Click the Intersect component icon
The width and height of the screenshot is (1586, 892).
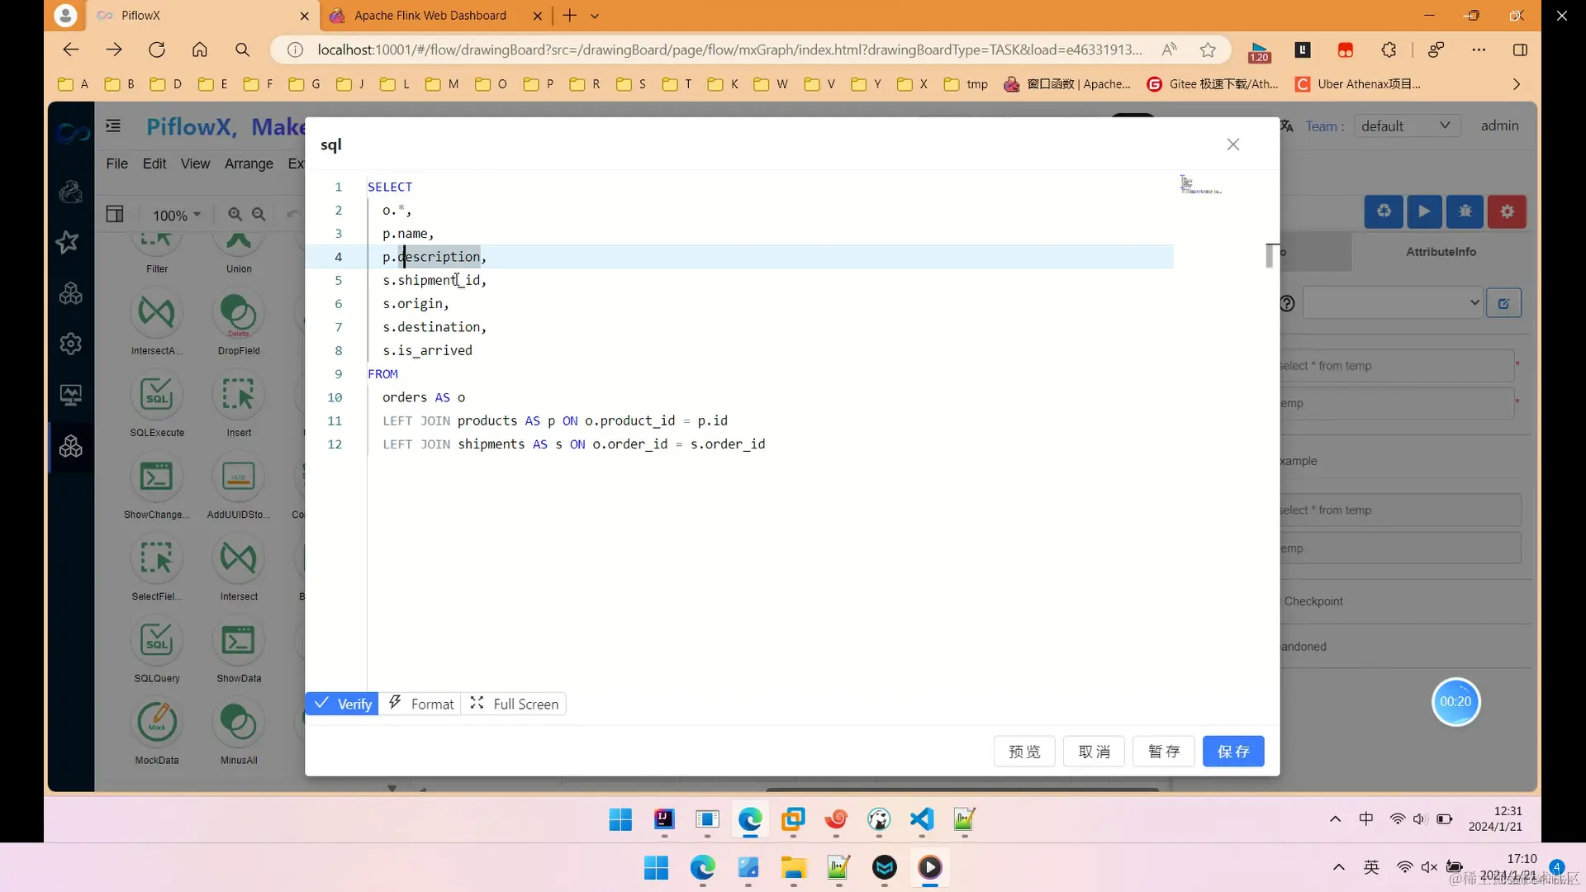pos(239,559)
